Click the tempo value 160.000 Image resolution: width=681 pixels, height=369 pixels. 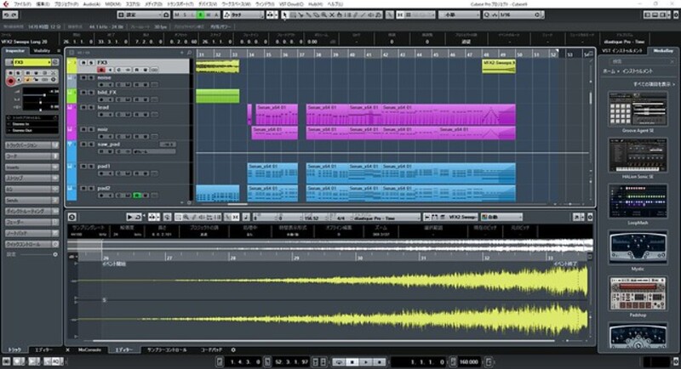469,361
